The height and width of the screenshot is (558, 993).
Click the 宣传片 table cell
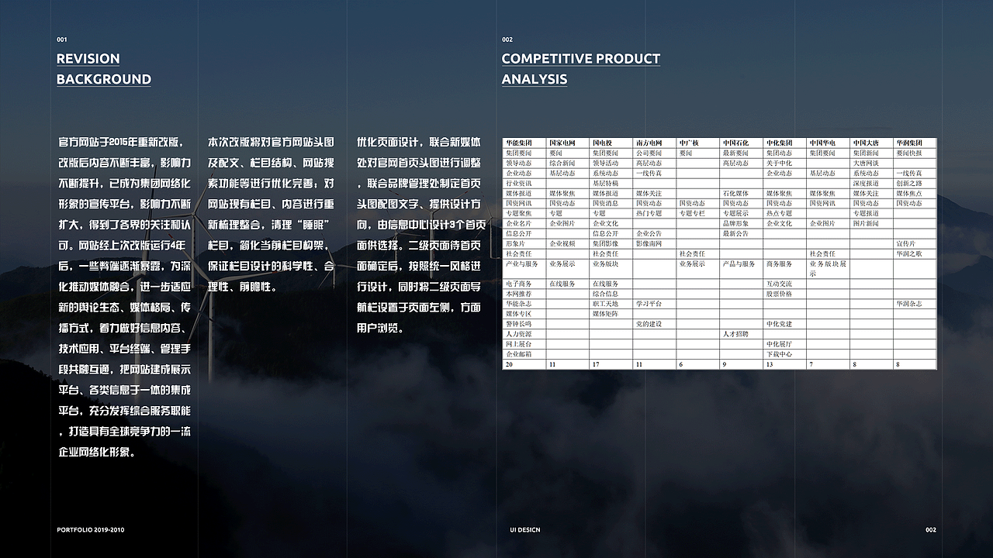(x=915, y=243)
